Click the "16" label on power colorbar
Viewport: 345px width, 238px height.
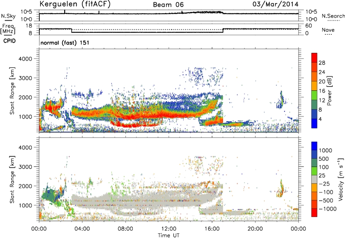[x=322, y=91]
